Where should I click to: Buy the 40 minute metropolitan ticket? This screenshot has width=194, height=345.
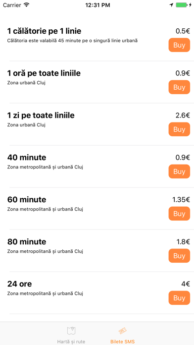pyautogui.click(x=179, y=172)
